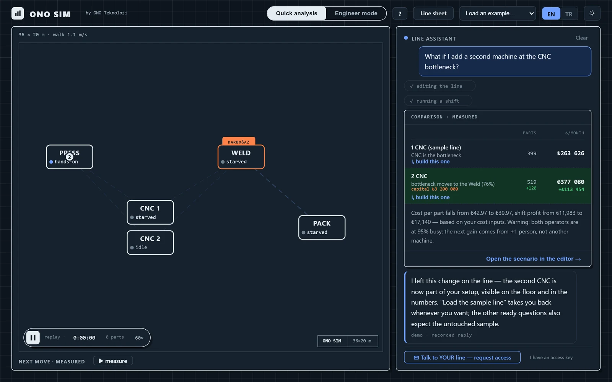
Task: Click the ₺377 080 monthly value
Action: pyautogui.click(x=570, y=182)
